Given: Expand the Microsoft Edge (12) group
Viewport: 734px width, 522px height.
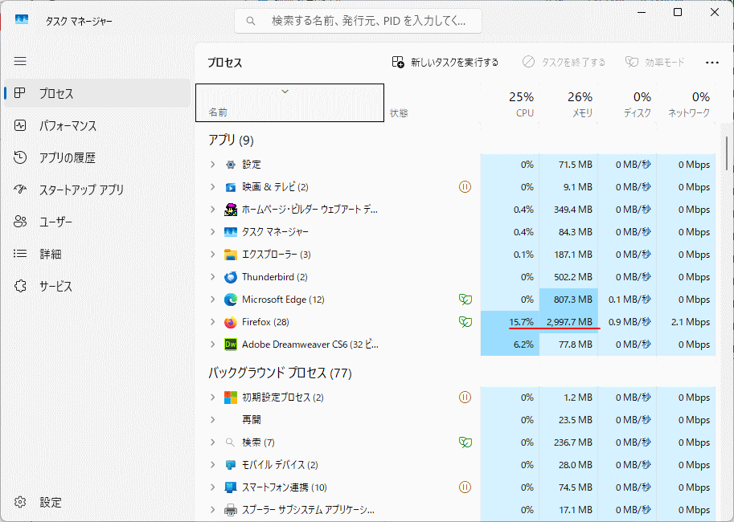Looking at the screenshot, I should coord(212,300).
